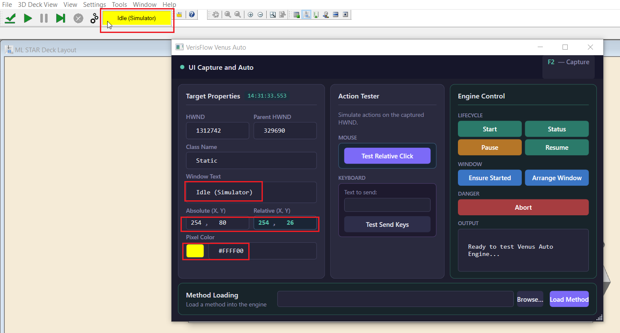Open the Settings menu

point(95,4)
